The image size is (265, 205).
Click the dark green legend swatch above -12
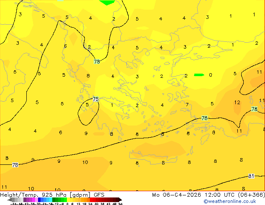54,200
